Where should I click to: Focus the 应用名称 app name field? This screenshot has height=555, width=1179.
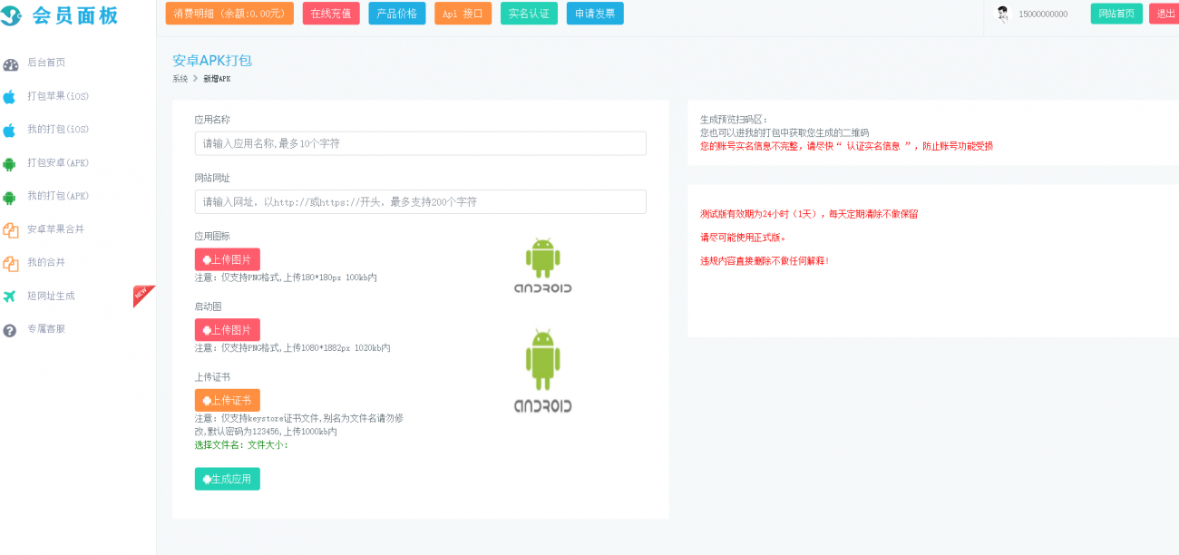[419, 143]
